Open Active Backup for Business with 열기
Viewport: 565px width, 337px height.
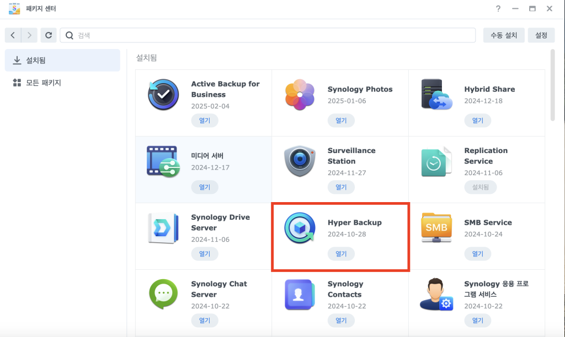click(x=205, y=121)
